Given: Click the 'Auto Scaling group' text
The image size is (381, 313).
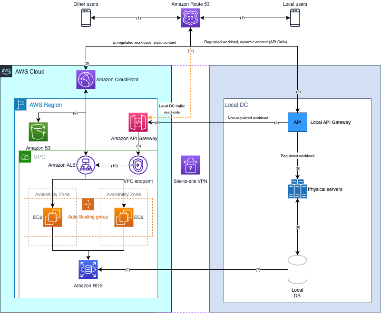Looking at the screenshot, I should [x=88, y=217].
